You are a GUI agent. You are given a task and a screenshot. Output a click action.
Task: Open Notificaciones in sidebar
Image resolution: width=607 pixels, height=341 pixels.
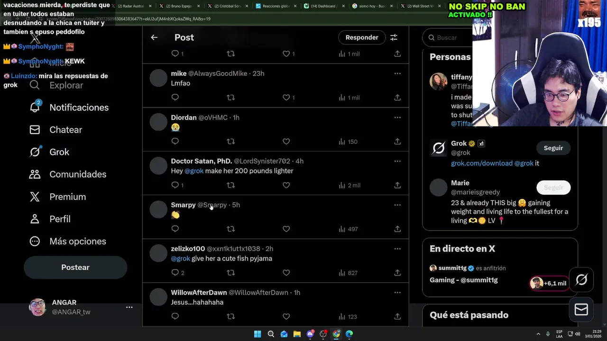pos(69,108)
